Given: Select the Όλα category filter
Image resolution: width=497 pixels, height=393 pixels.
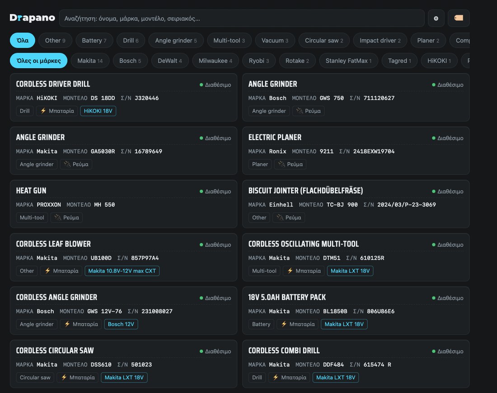Looking at the screenshot, I should click(x=23, y=40).
